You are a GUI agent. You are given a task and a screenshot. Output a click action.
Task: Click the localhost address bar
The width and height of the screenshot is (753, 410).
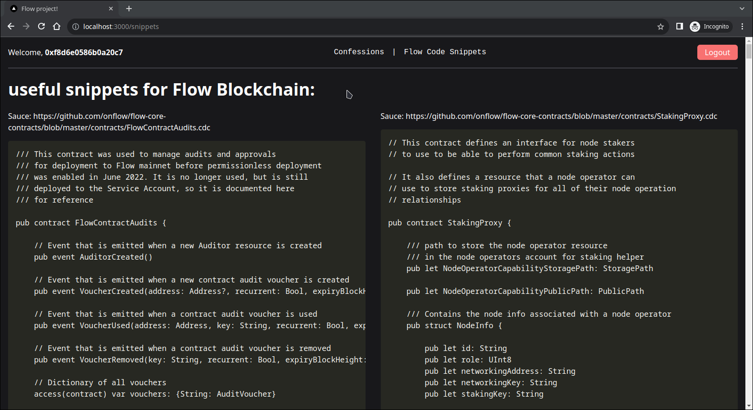click(x=333, y=27)
